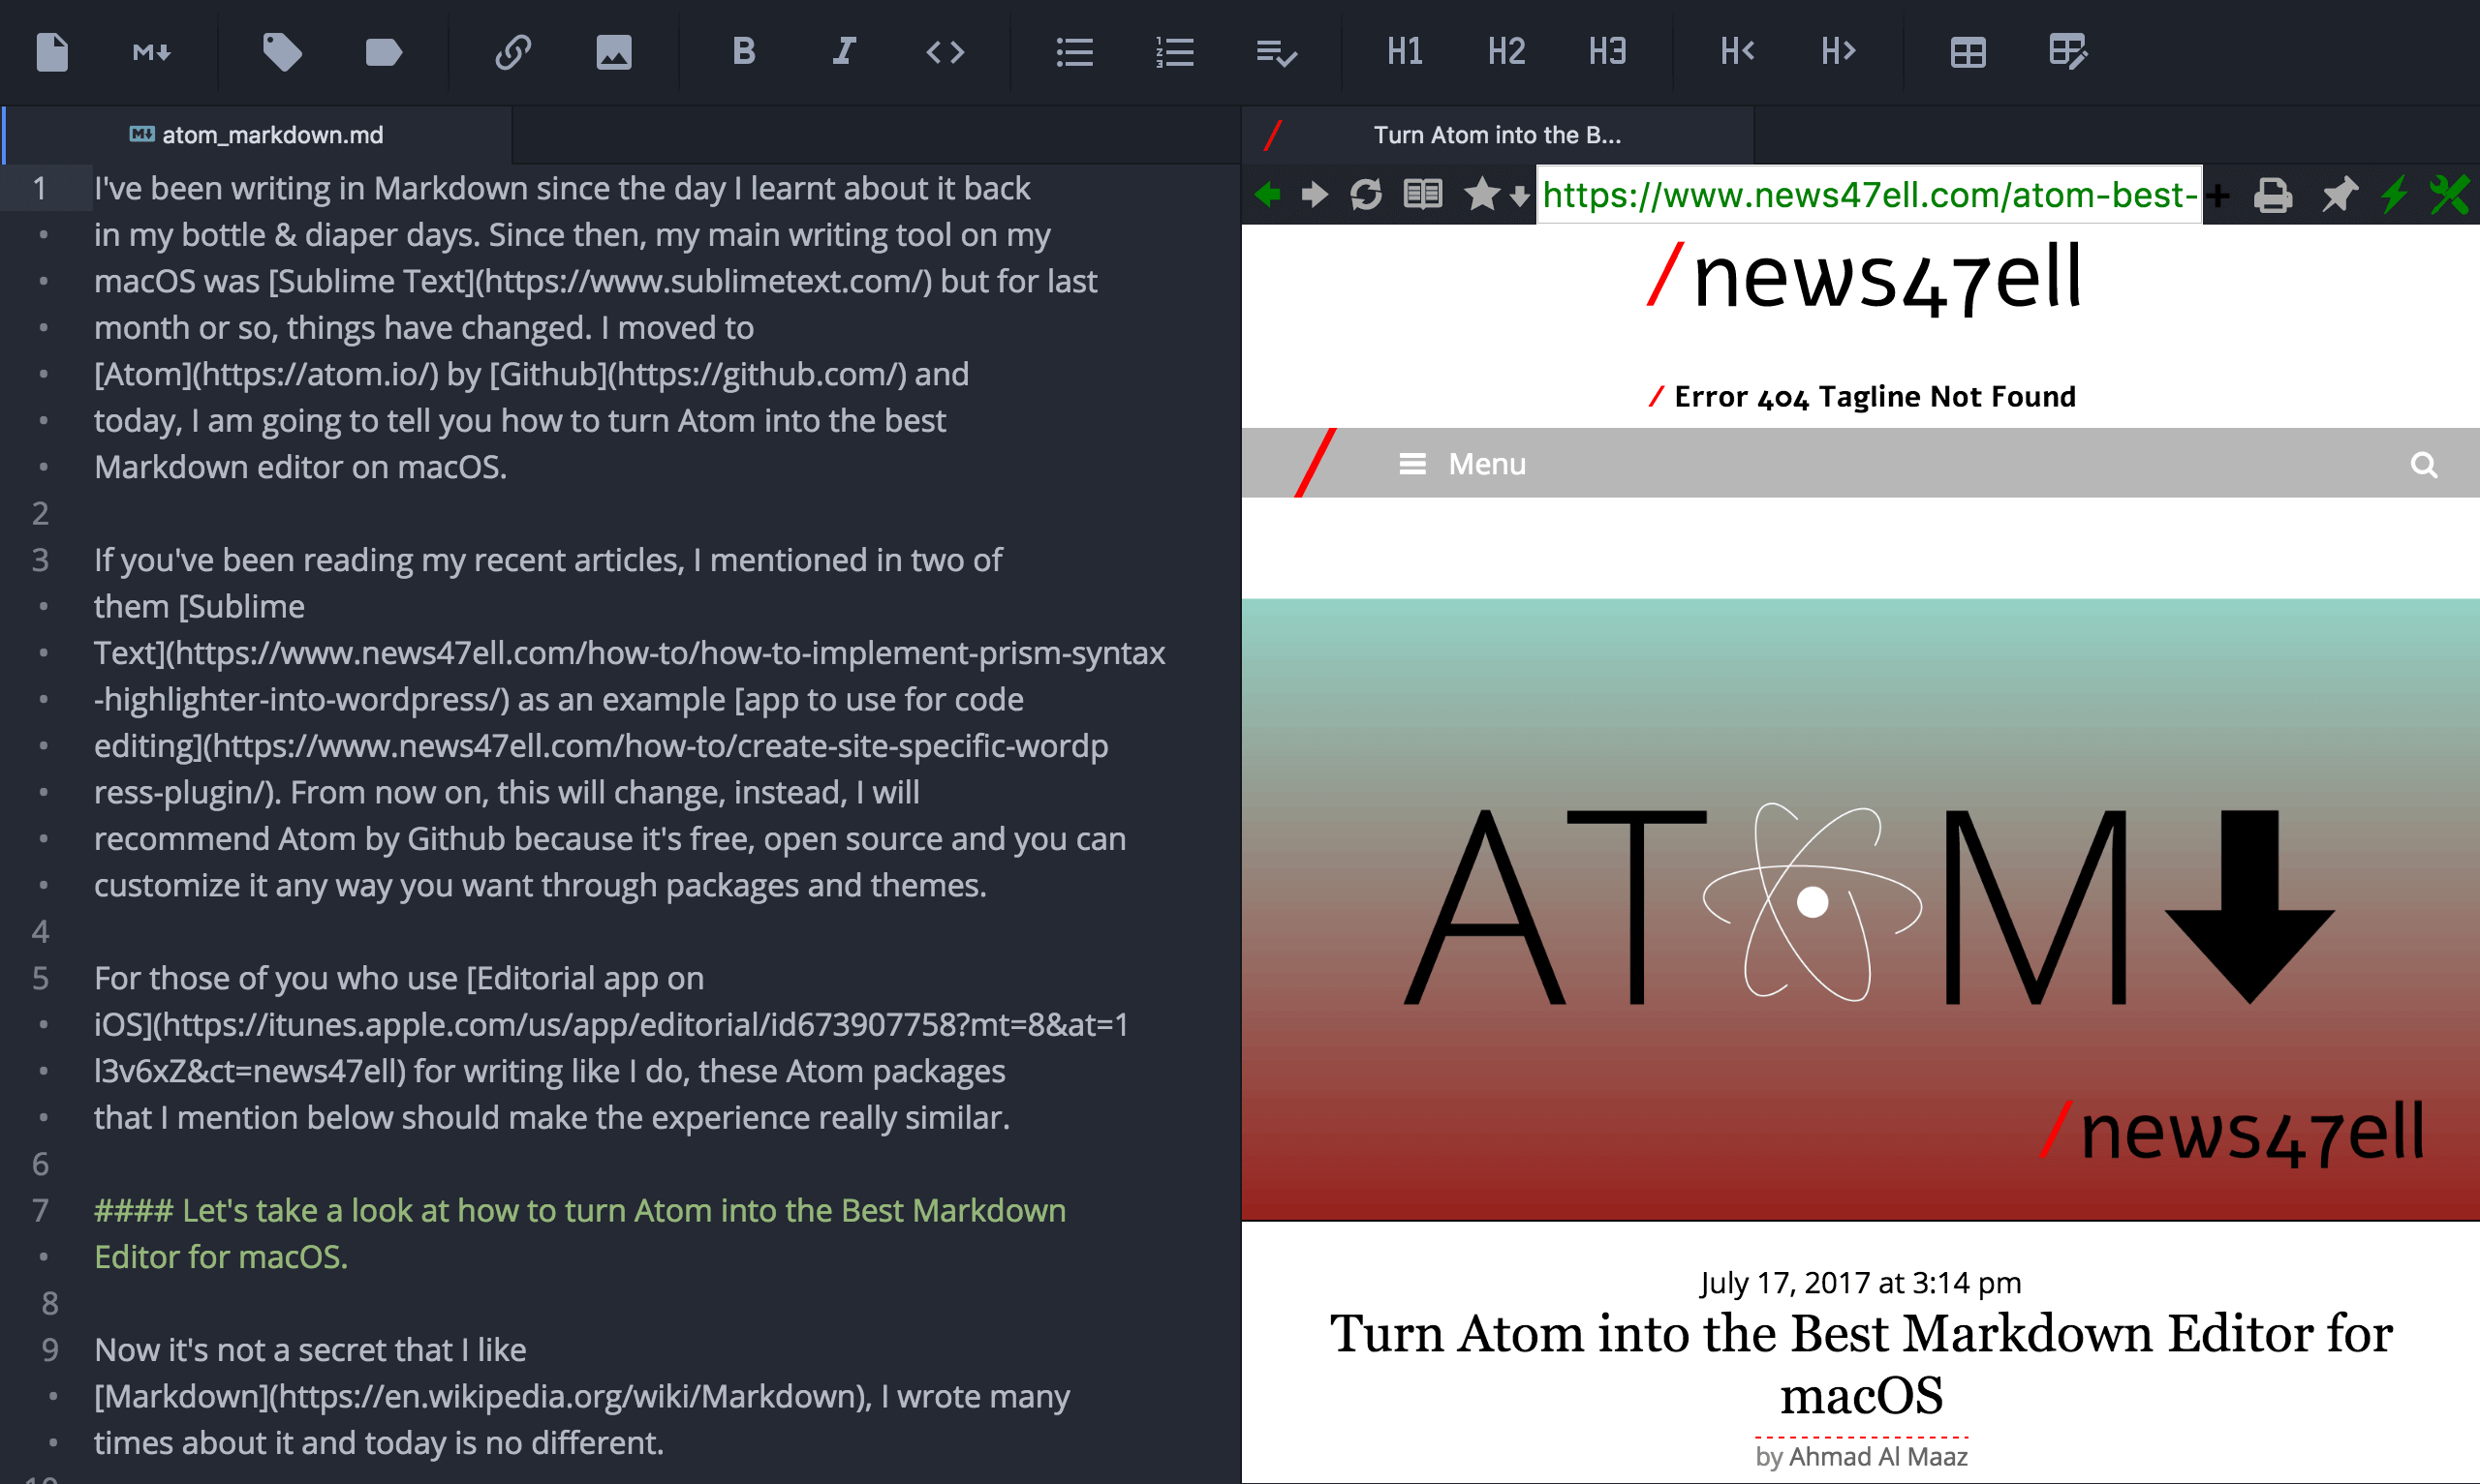Screen dimensions: 2480x1484
Task: Reload the browser page
Action: click(x=1366, y=194)
